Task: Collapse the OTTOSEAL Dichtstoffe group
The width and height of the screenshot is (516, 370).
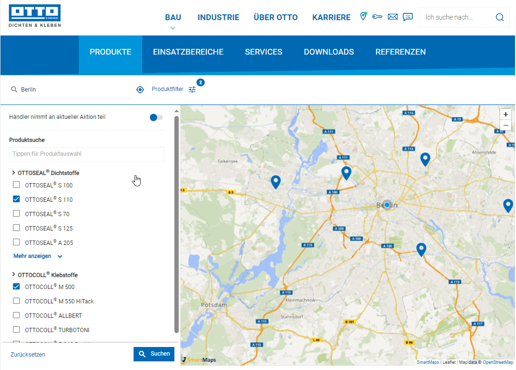Action: (x=13, y=173)
